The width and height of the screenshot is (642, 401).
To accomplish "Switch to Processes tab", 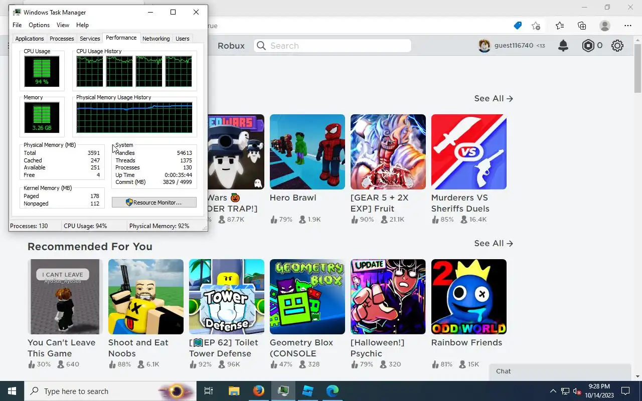I will [x=62, y=39].
